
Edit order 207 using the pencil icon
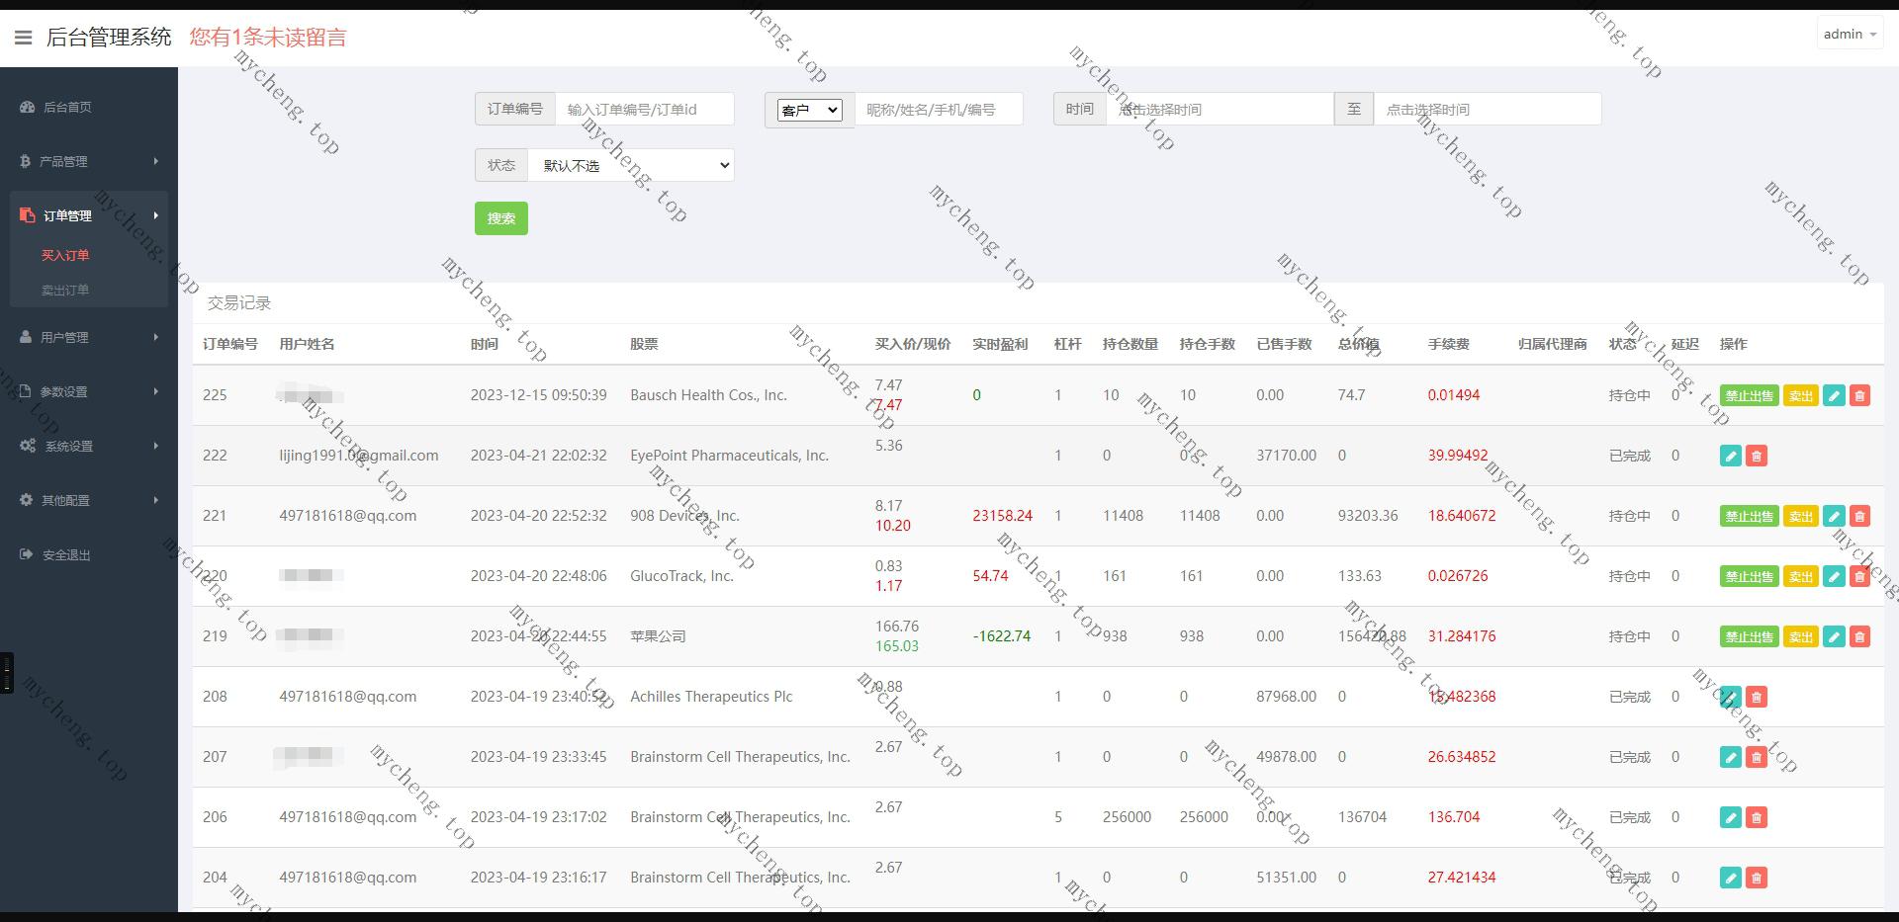pos(1731,757)
